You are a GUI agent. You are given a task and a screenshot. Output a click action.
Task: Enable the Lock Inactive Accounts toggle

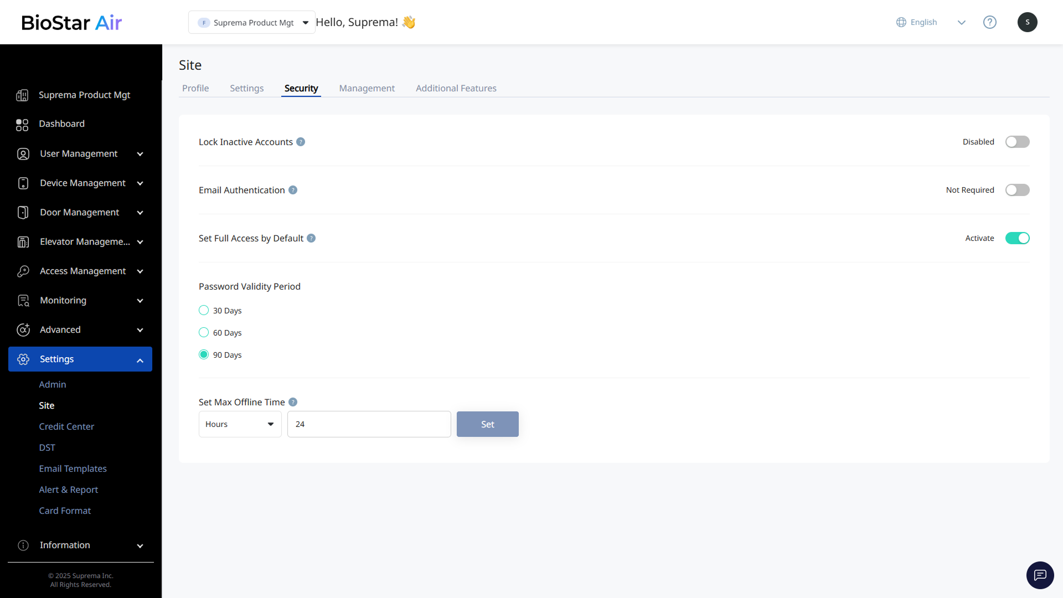coord(1017,142)
